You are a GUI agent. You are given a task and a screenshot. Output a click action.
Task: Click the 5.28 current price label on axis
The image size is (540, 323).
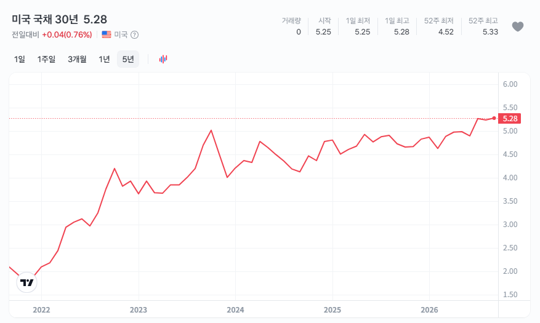[510, 119]
